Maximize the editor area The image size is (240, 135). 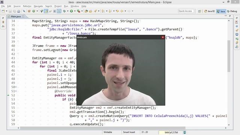[230, 16]
